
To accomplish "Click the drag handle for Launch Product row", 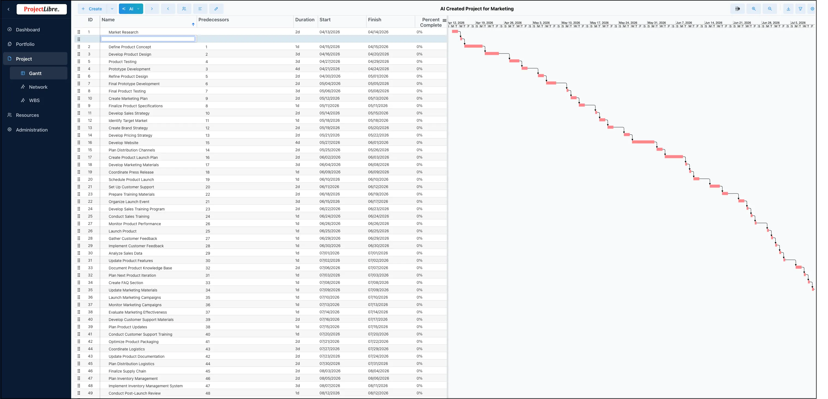I will click(79, 231).
